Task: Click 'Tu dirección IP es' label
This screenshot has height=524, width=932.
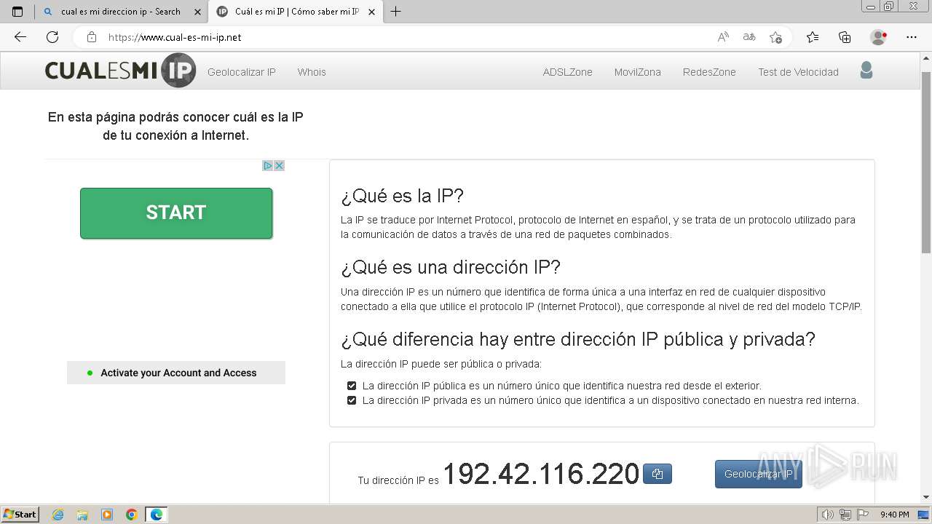Action: click(398, 480)
